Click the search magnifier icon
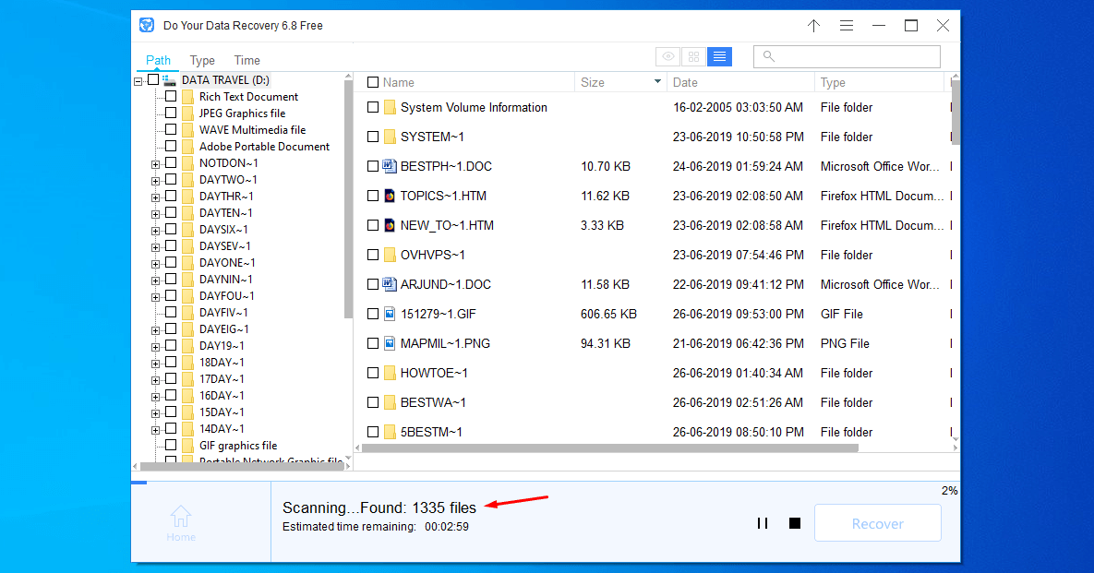 (769, 56)
